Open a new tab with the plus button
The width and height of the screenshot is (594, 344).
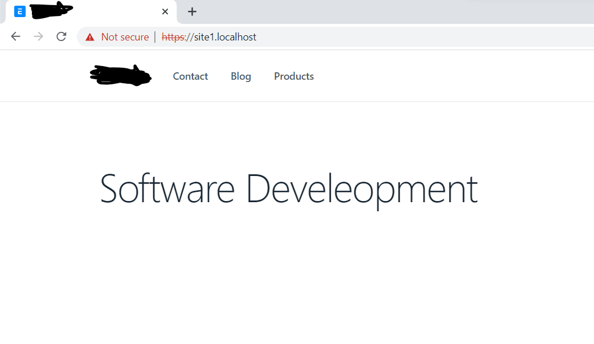192,12
